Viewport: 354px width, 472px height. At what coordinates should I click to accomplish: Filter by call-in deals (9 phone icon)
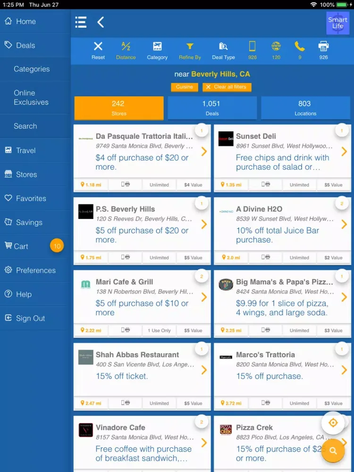[300, 51]
